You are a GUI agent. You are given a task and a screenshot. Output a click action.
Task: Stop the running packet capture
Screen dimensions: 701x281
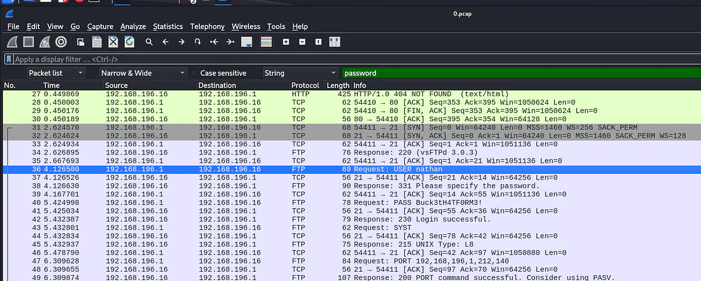point(28,42)
